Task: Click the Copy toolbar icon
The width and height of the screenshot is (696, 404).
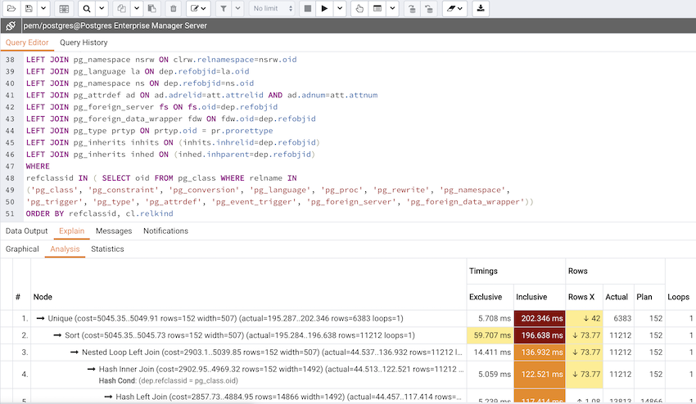Action: 121,8
